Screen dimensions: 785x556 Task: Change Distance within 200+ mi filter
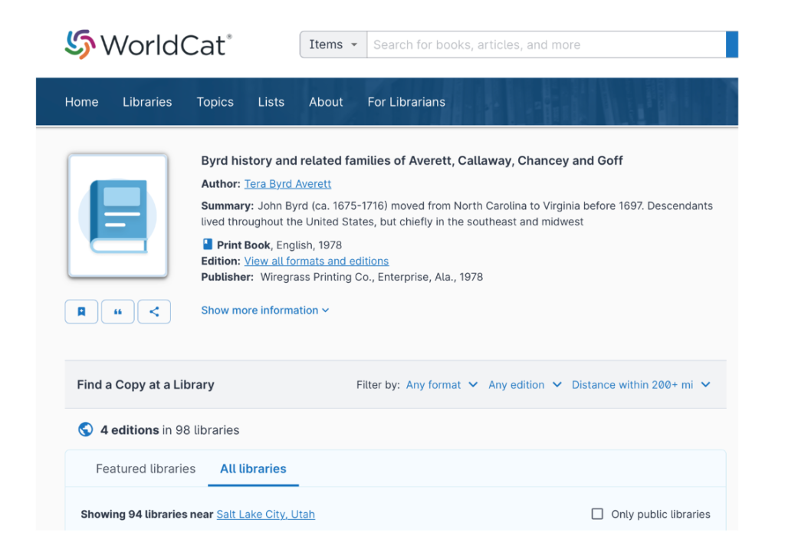(x=640, y=385)
